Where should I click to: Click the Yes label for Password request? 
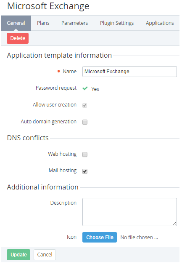tap(95, 89)
